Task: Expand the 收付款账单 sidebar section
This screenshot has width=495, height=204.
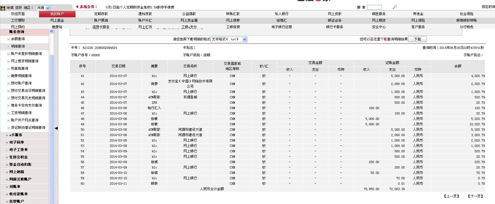Action: click(7, 194)
